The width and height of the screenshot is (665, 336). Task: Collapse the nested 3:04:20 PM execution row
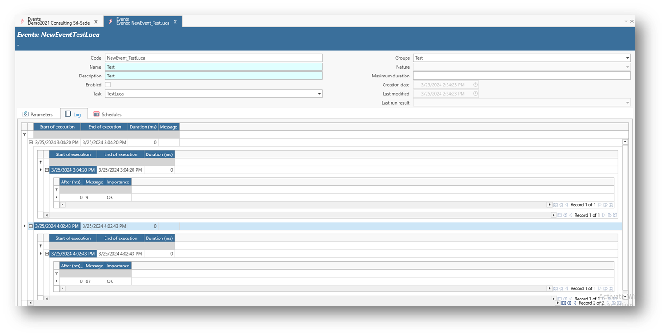coord(47,170)
